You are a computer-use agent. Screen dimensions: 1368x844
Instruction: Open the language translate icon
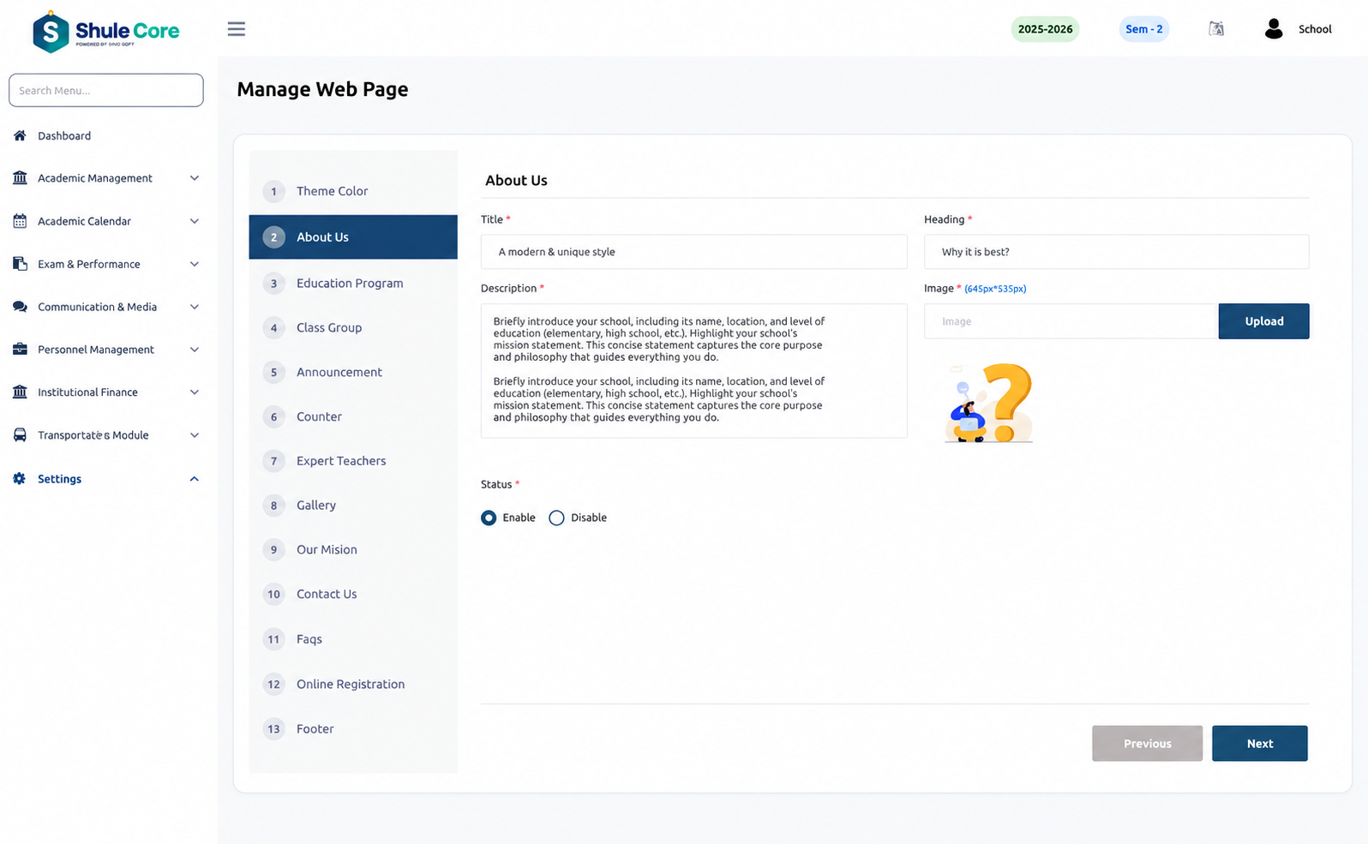[x=1216, y=29]
